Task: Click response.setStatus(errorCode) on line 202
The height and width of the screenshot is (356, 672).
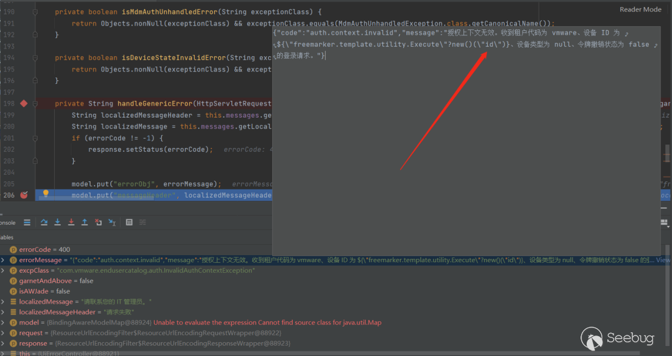Action: click(151, 149)
